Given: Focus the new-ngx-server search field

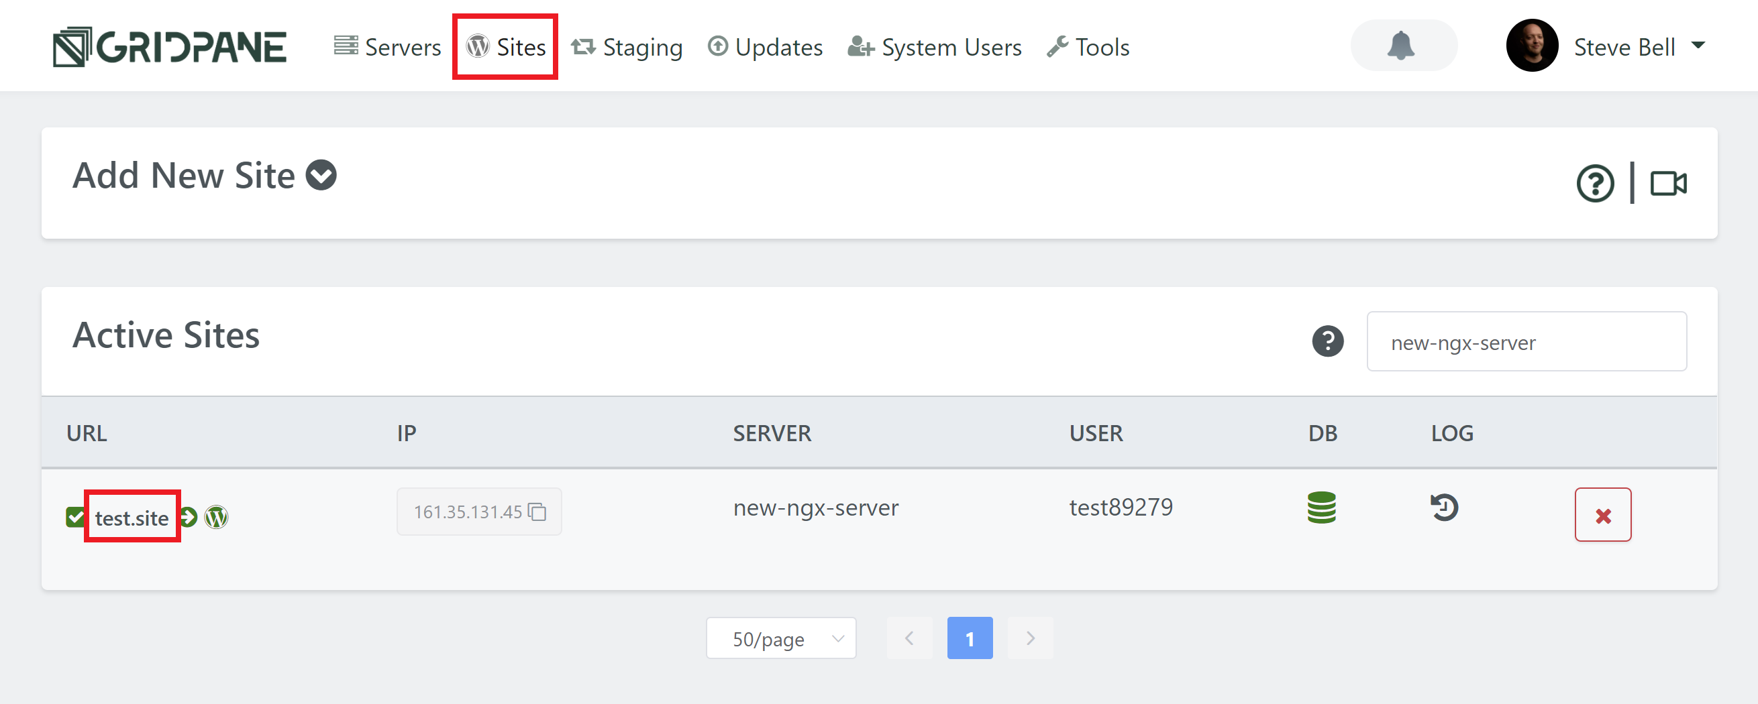Looking at the screenshot, I should point(1526,342).
